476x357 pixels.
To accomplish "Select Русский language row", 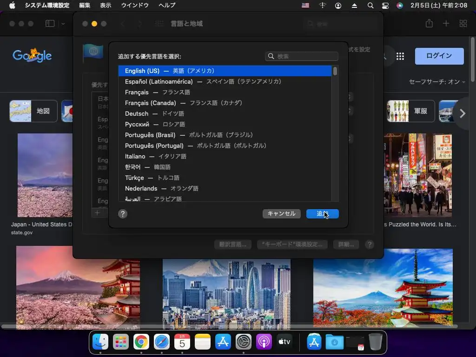I will tap(225, 124).
